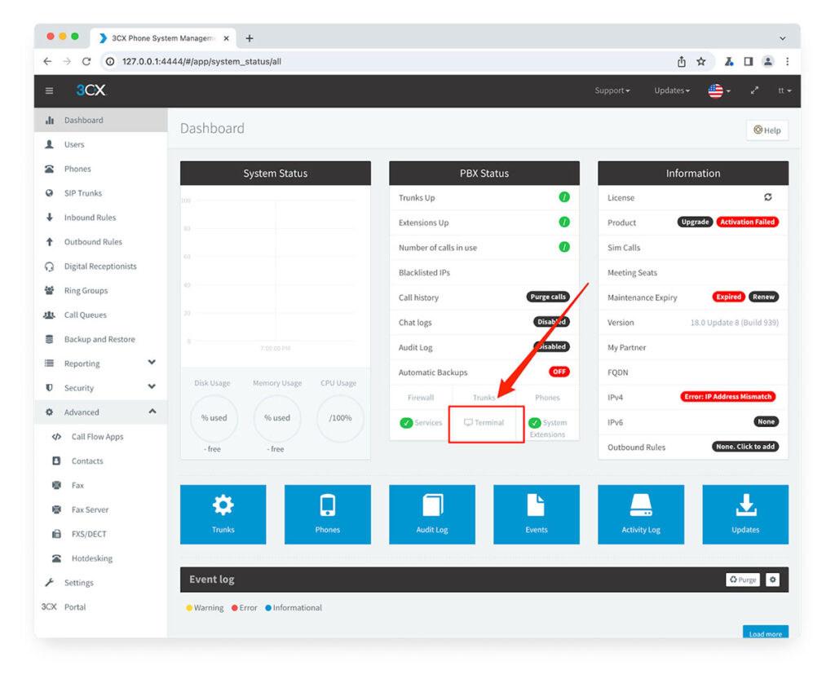Click the Activation Failed badge
This screenshot has height=683, width=835.
(747, 222)
